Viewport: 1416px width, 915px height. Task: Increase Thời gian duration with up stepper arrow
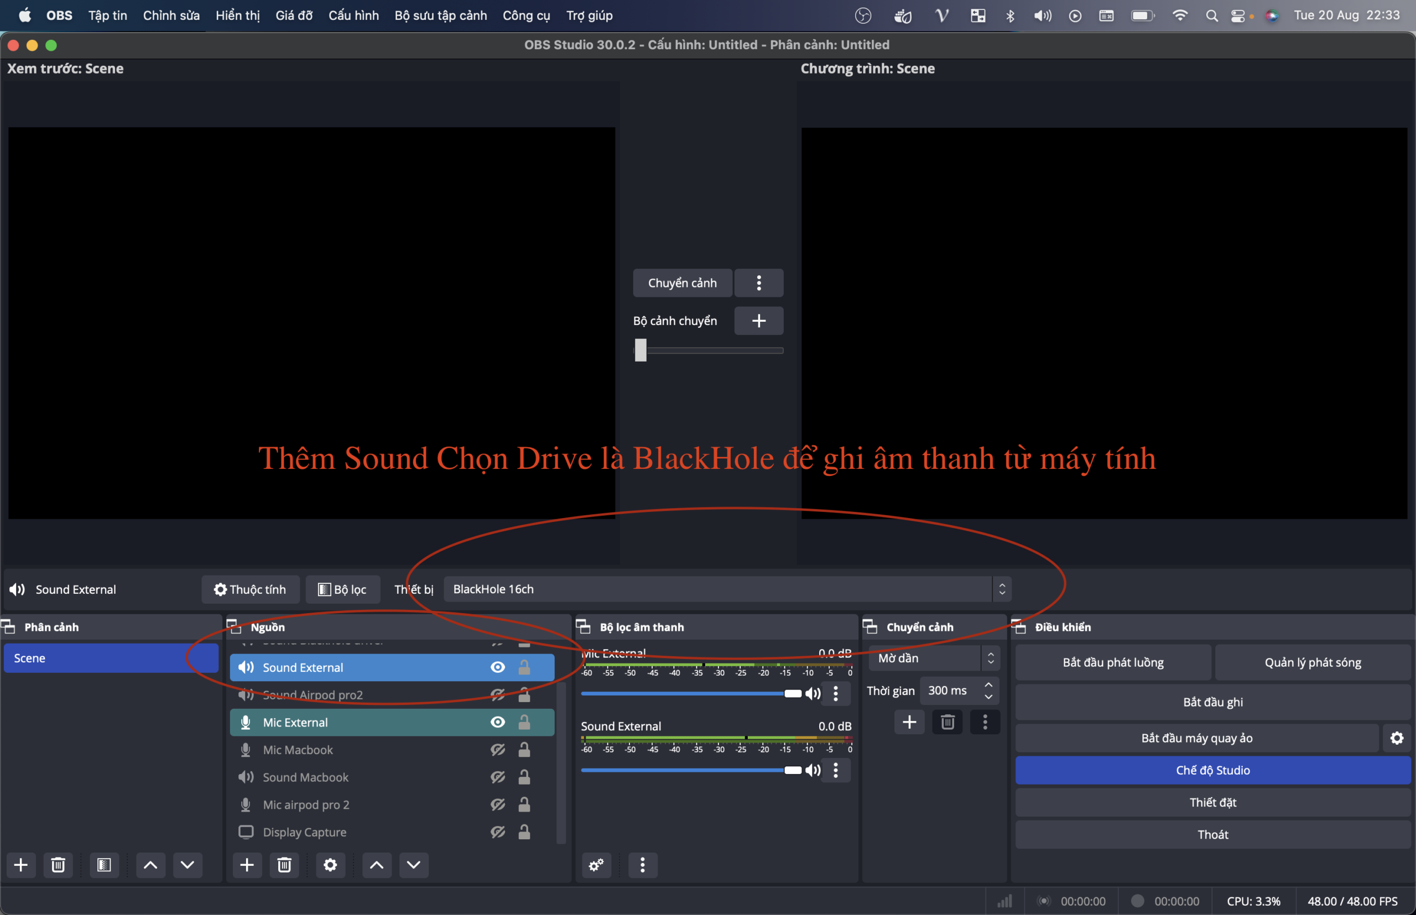pos(988,684)
